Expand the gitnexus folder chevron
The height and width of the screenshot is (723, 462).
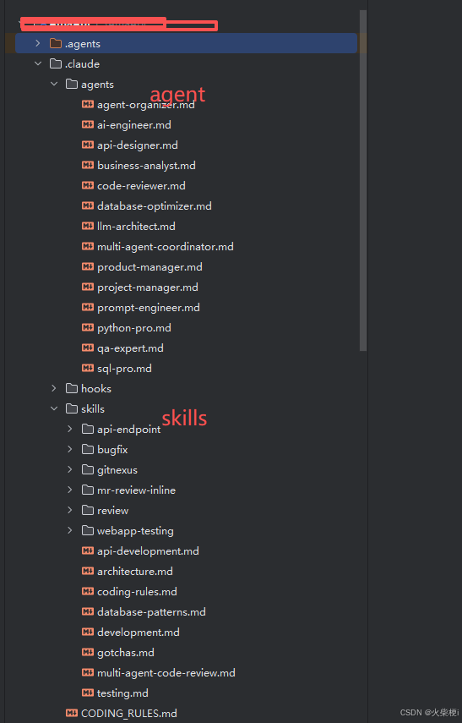[x=70, y=469]
